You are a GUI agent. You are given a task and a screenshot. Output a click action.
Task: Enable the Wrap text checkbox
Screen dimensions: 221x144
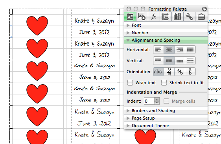[130, 83]
